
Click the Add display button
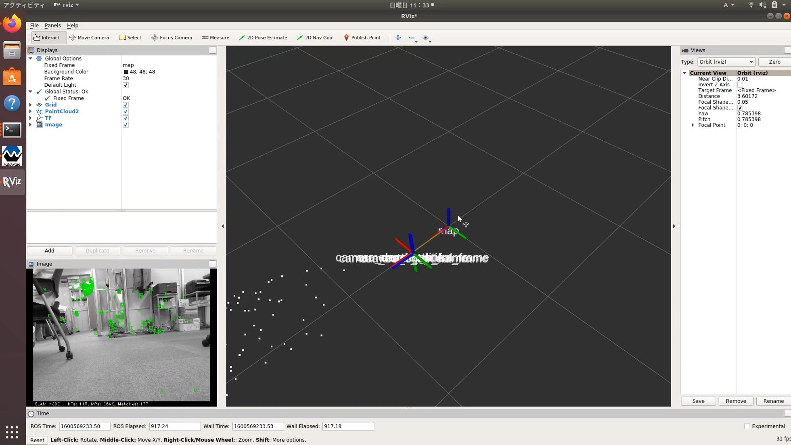pos(49,251)
